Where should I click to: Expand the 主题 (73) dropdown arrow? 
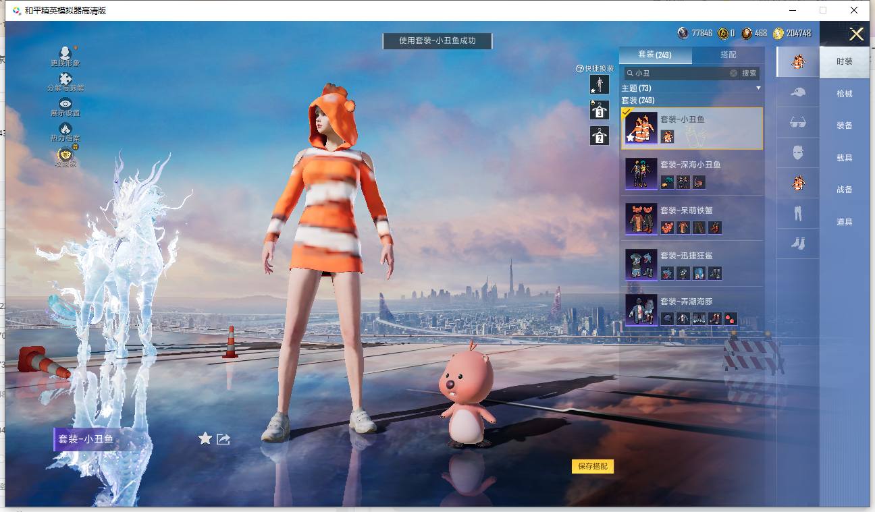(758, 88)
